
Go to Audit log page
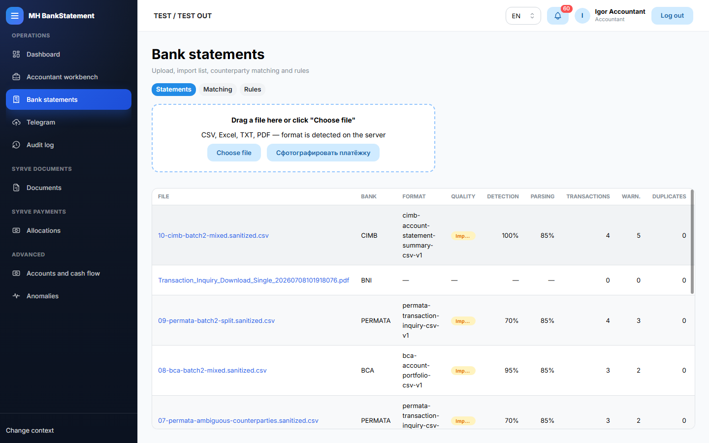68,145
